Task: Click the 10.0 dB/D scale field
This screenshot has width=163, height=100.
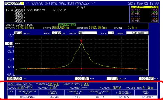Action: pos(18,33)
